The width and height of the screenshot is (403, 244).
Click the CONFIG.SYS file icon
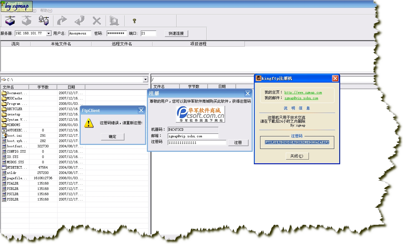point(4,151)
